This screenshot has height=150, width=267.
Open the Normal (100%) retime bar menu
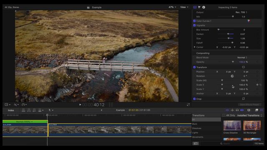point(25,122)
